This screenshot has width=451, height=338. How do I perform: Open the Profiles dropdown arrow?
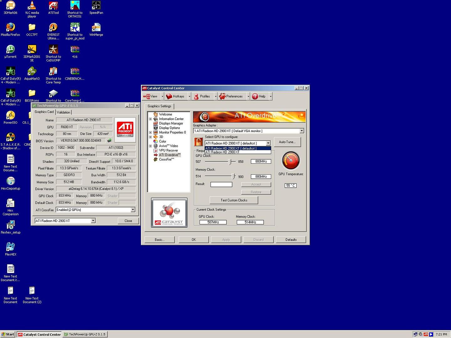(216, 96)
